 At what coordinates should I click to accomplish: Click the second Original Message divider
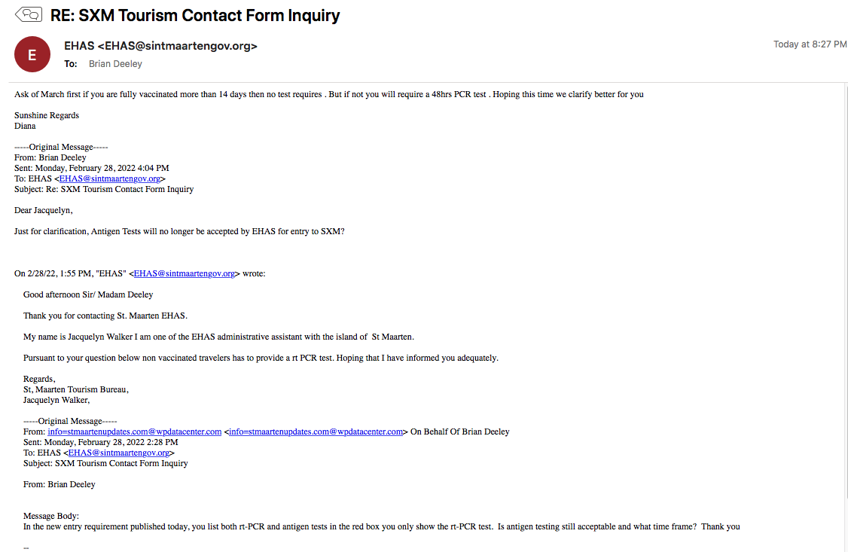click(70, 421)
